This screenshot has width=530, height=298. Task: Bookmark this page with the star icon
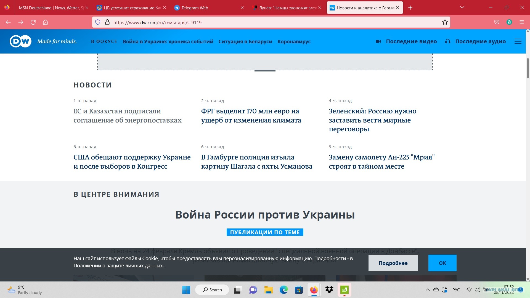tap(445, 22)
